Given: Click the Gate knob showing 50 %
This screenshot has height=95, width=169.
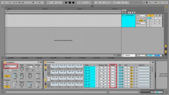Looking at the screenshot, I should point(22,76).
